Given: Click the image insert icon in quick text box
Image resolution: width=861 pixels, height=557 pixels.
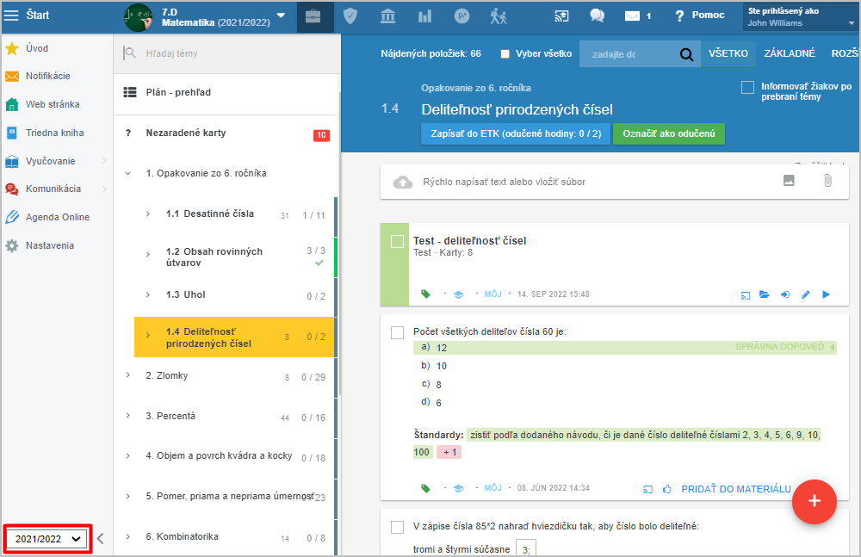Looking at the screenshot, I should (x=789, y=180).
